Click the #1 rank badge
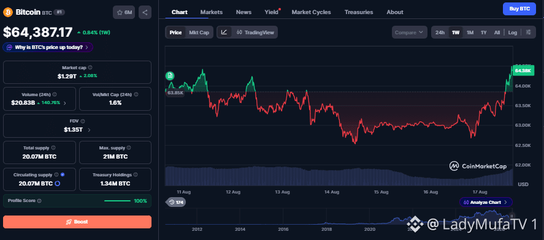The image size is (544, 240). [59, 12]
